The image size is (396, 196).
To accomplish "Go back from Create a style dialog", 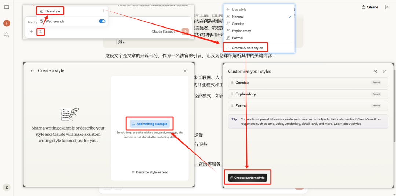I will 33,71.
